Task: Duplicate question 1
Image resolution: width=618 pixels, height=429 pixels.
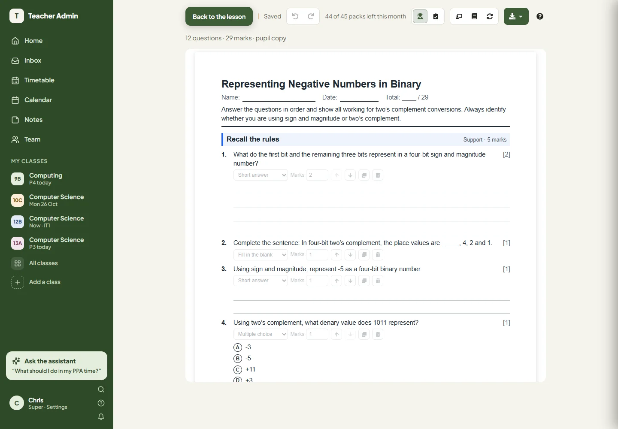Action: click(x=364, y=175)
